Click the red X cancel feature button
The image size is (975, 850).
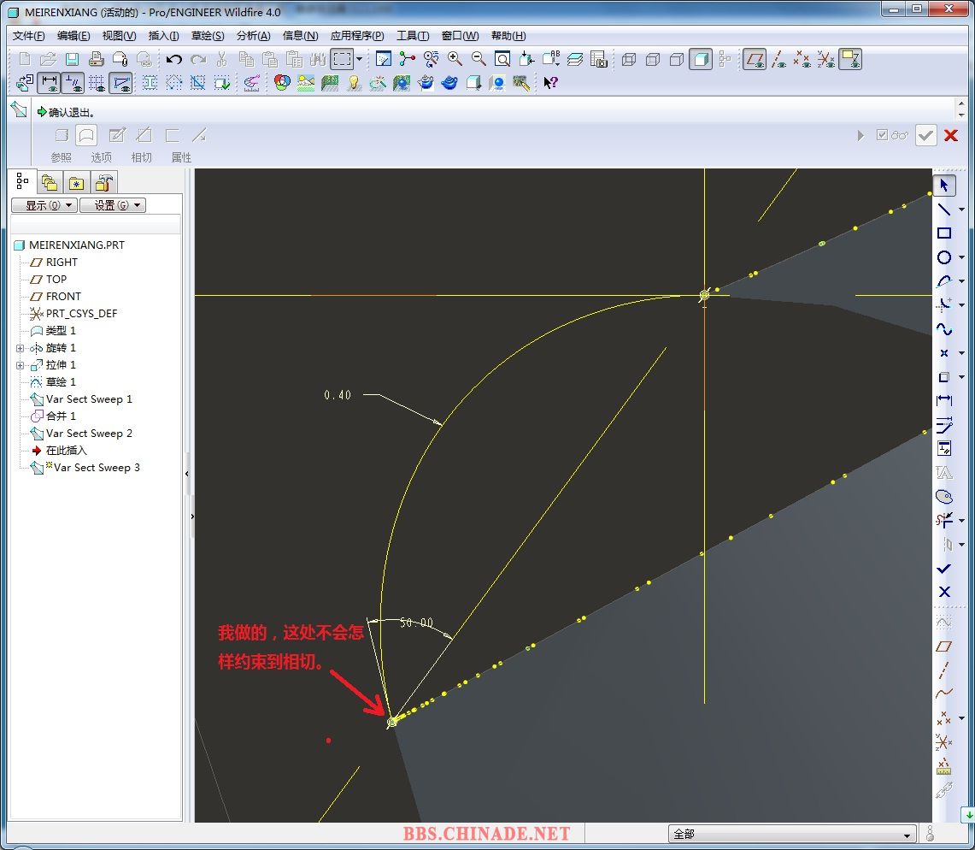pos(951,135)
